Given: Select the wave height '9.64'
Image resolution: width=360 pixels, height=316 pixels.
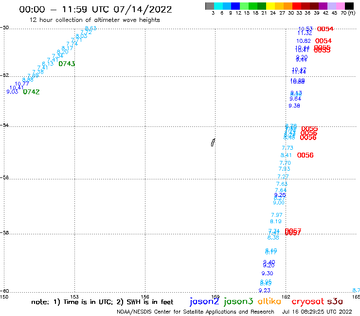Looking at the screenshot, I should click(295, 99).
